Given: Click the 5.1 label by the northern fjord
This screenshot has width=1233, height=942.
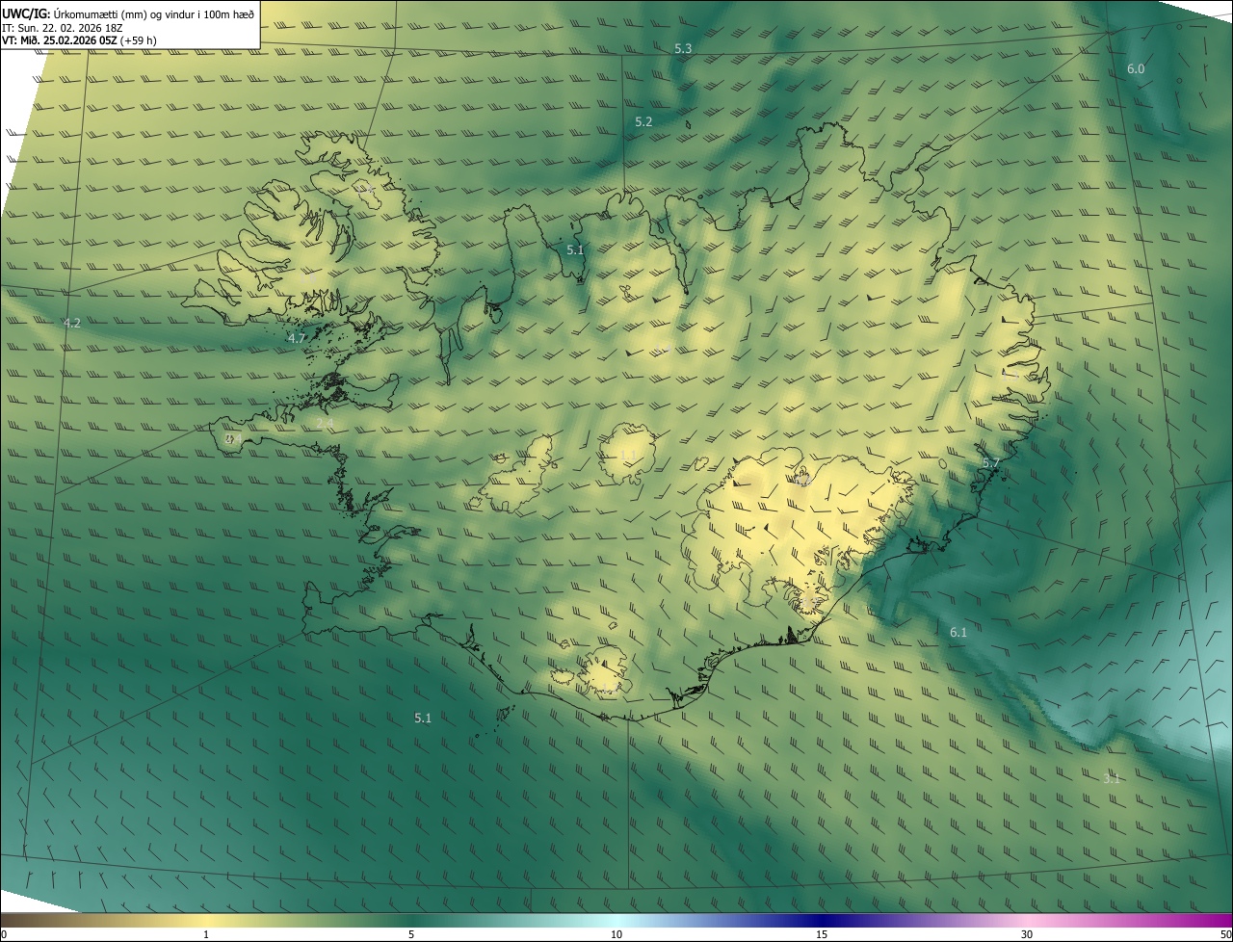Looking at the screenshot, I should [x=575, y=249].
